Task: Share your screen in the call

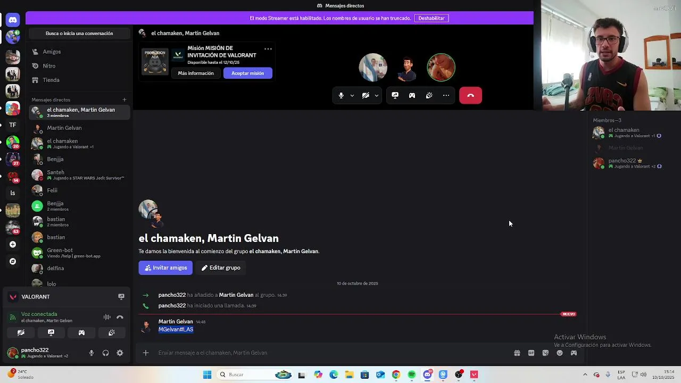Action: tap(395, 96)
